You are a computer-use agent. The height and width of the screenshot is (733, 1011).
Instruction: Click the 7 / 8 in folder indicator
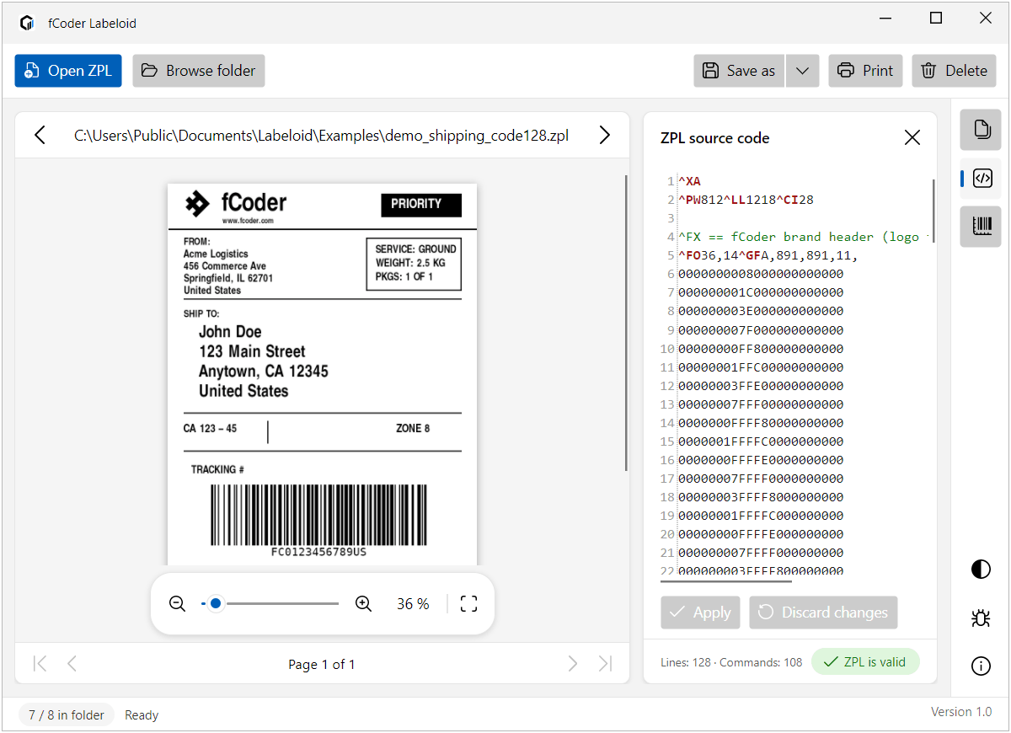point(67,715)
